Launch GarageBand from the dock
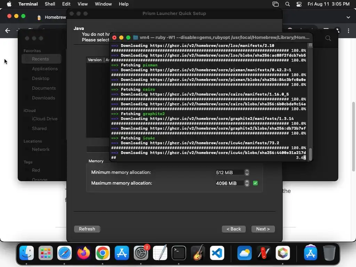 coord(198,253)
